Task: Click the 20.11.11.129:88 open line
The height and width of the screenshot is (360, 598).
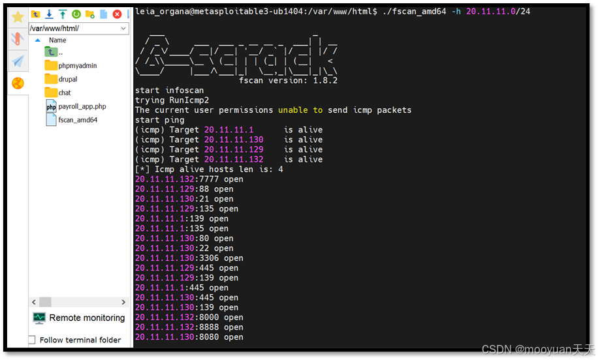Action: [184, 189]
